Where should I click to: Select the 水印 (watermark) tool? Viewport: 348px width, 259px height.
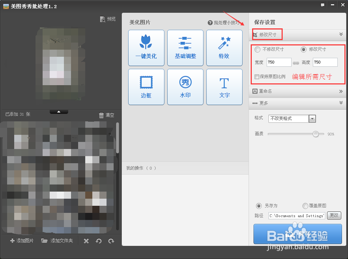click(185, 87)
